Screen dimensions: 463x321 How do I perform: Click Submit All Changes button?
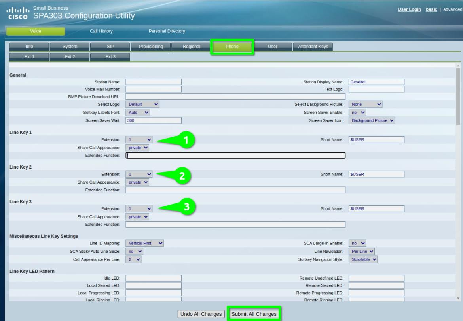(254, 314)
